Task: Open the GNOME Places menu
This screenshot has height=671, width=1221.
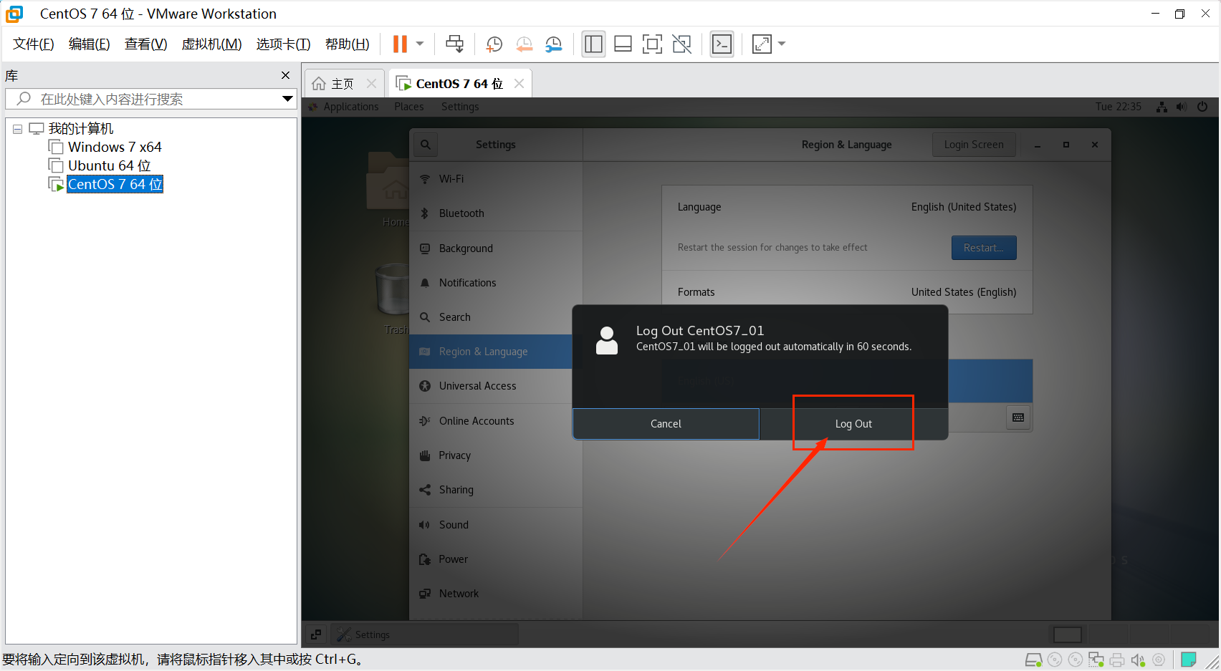Action: click(409, 107)
